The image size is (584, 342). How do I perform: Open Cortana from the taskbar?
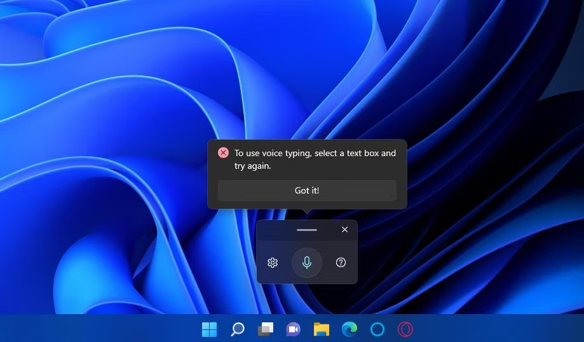[377, 329]
